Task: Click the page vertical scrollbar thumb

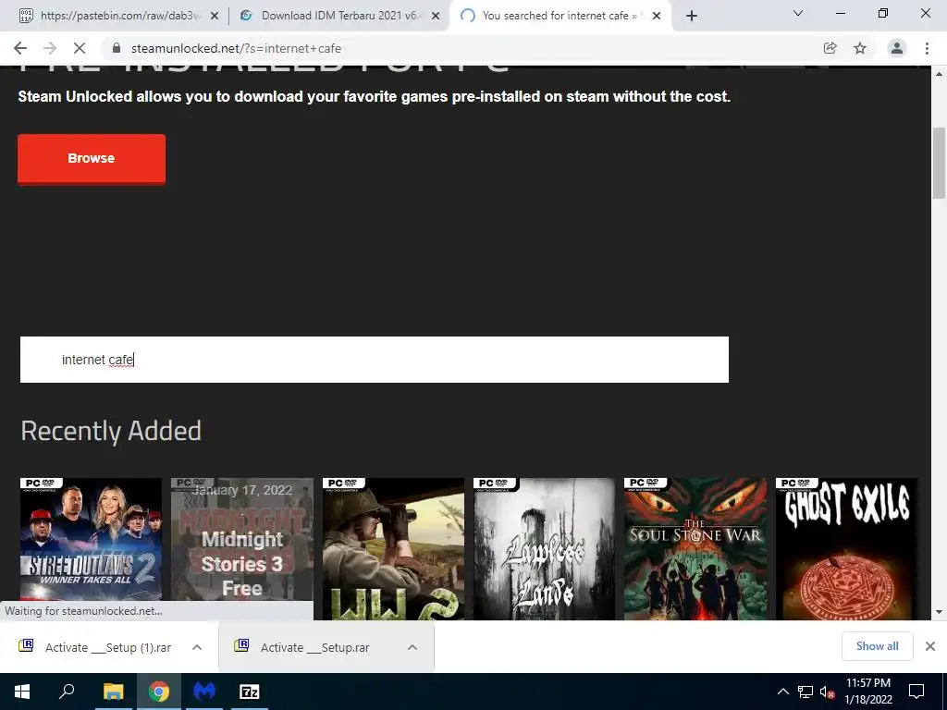Action: pos(940,163)
